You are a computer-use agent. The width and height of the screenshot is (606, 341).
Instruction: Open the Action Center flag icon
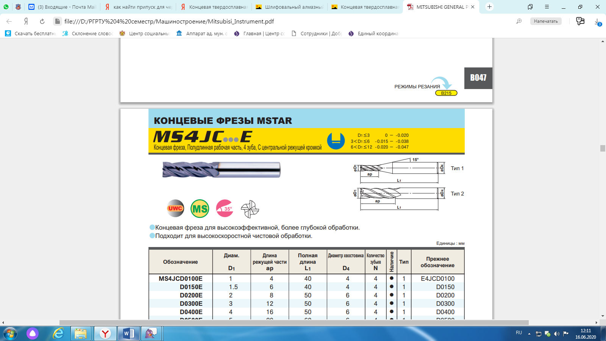(566, 333)
